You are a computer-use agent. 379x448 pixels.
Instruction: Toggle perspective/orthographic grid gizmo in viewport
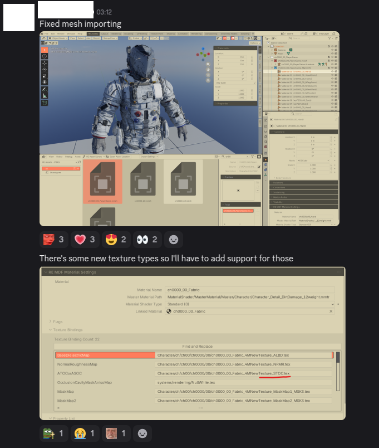[208, 80]
